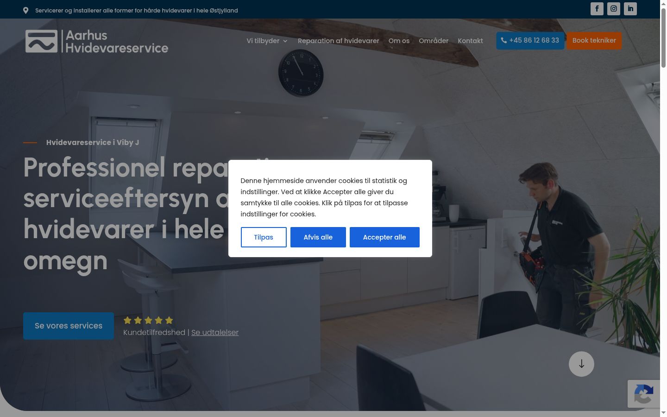This screenshot has height=417, width=667.
Task: Click the five-star rating icons
Action: [x=148, y=320]
